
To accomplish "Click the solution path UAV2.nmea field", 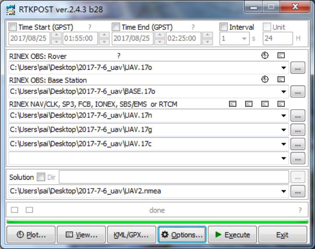I will 149,191.
